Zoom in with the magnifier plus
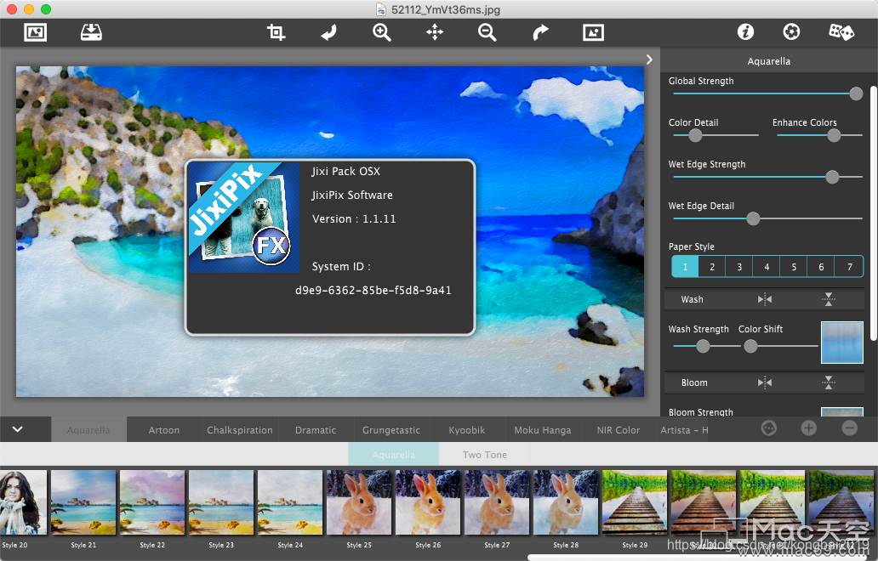 [381, 32]
